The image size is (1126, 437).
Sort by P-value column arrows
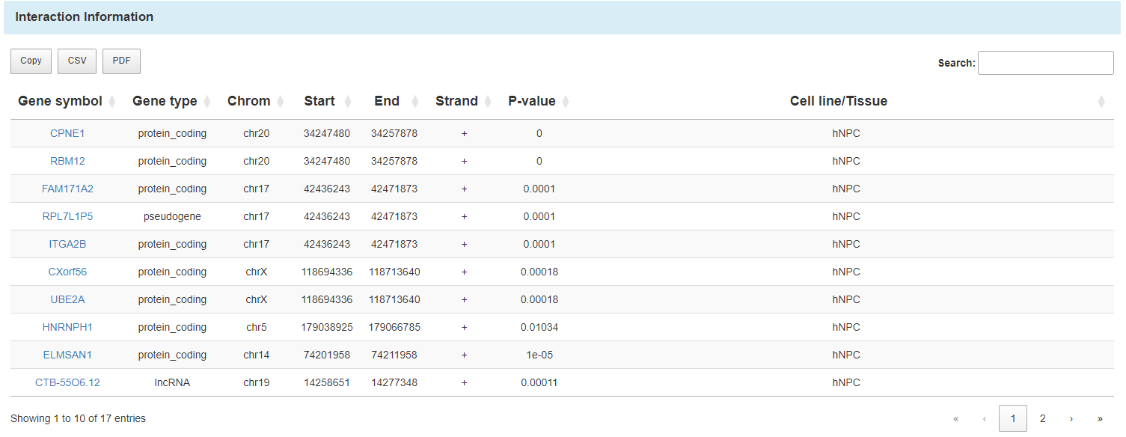[566, 102]
